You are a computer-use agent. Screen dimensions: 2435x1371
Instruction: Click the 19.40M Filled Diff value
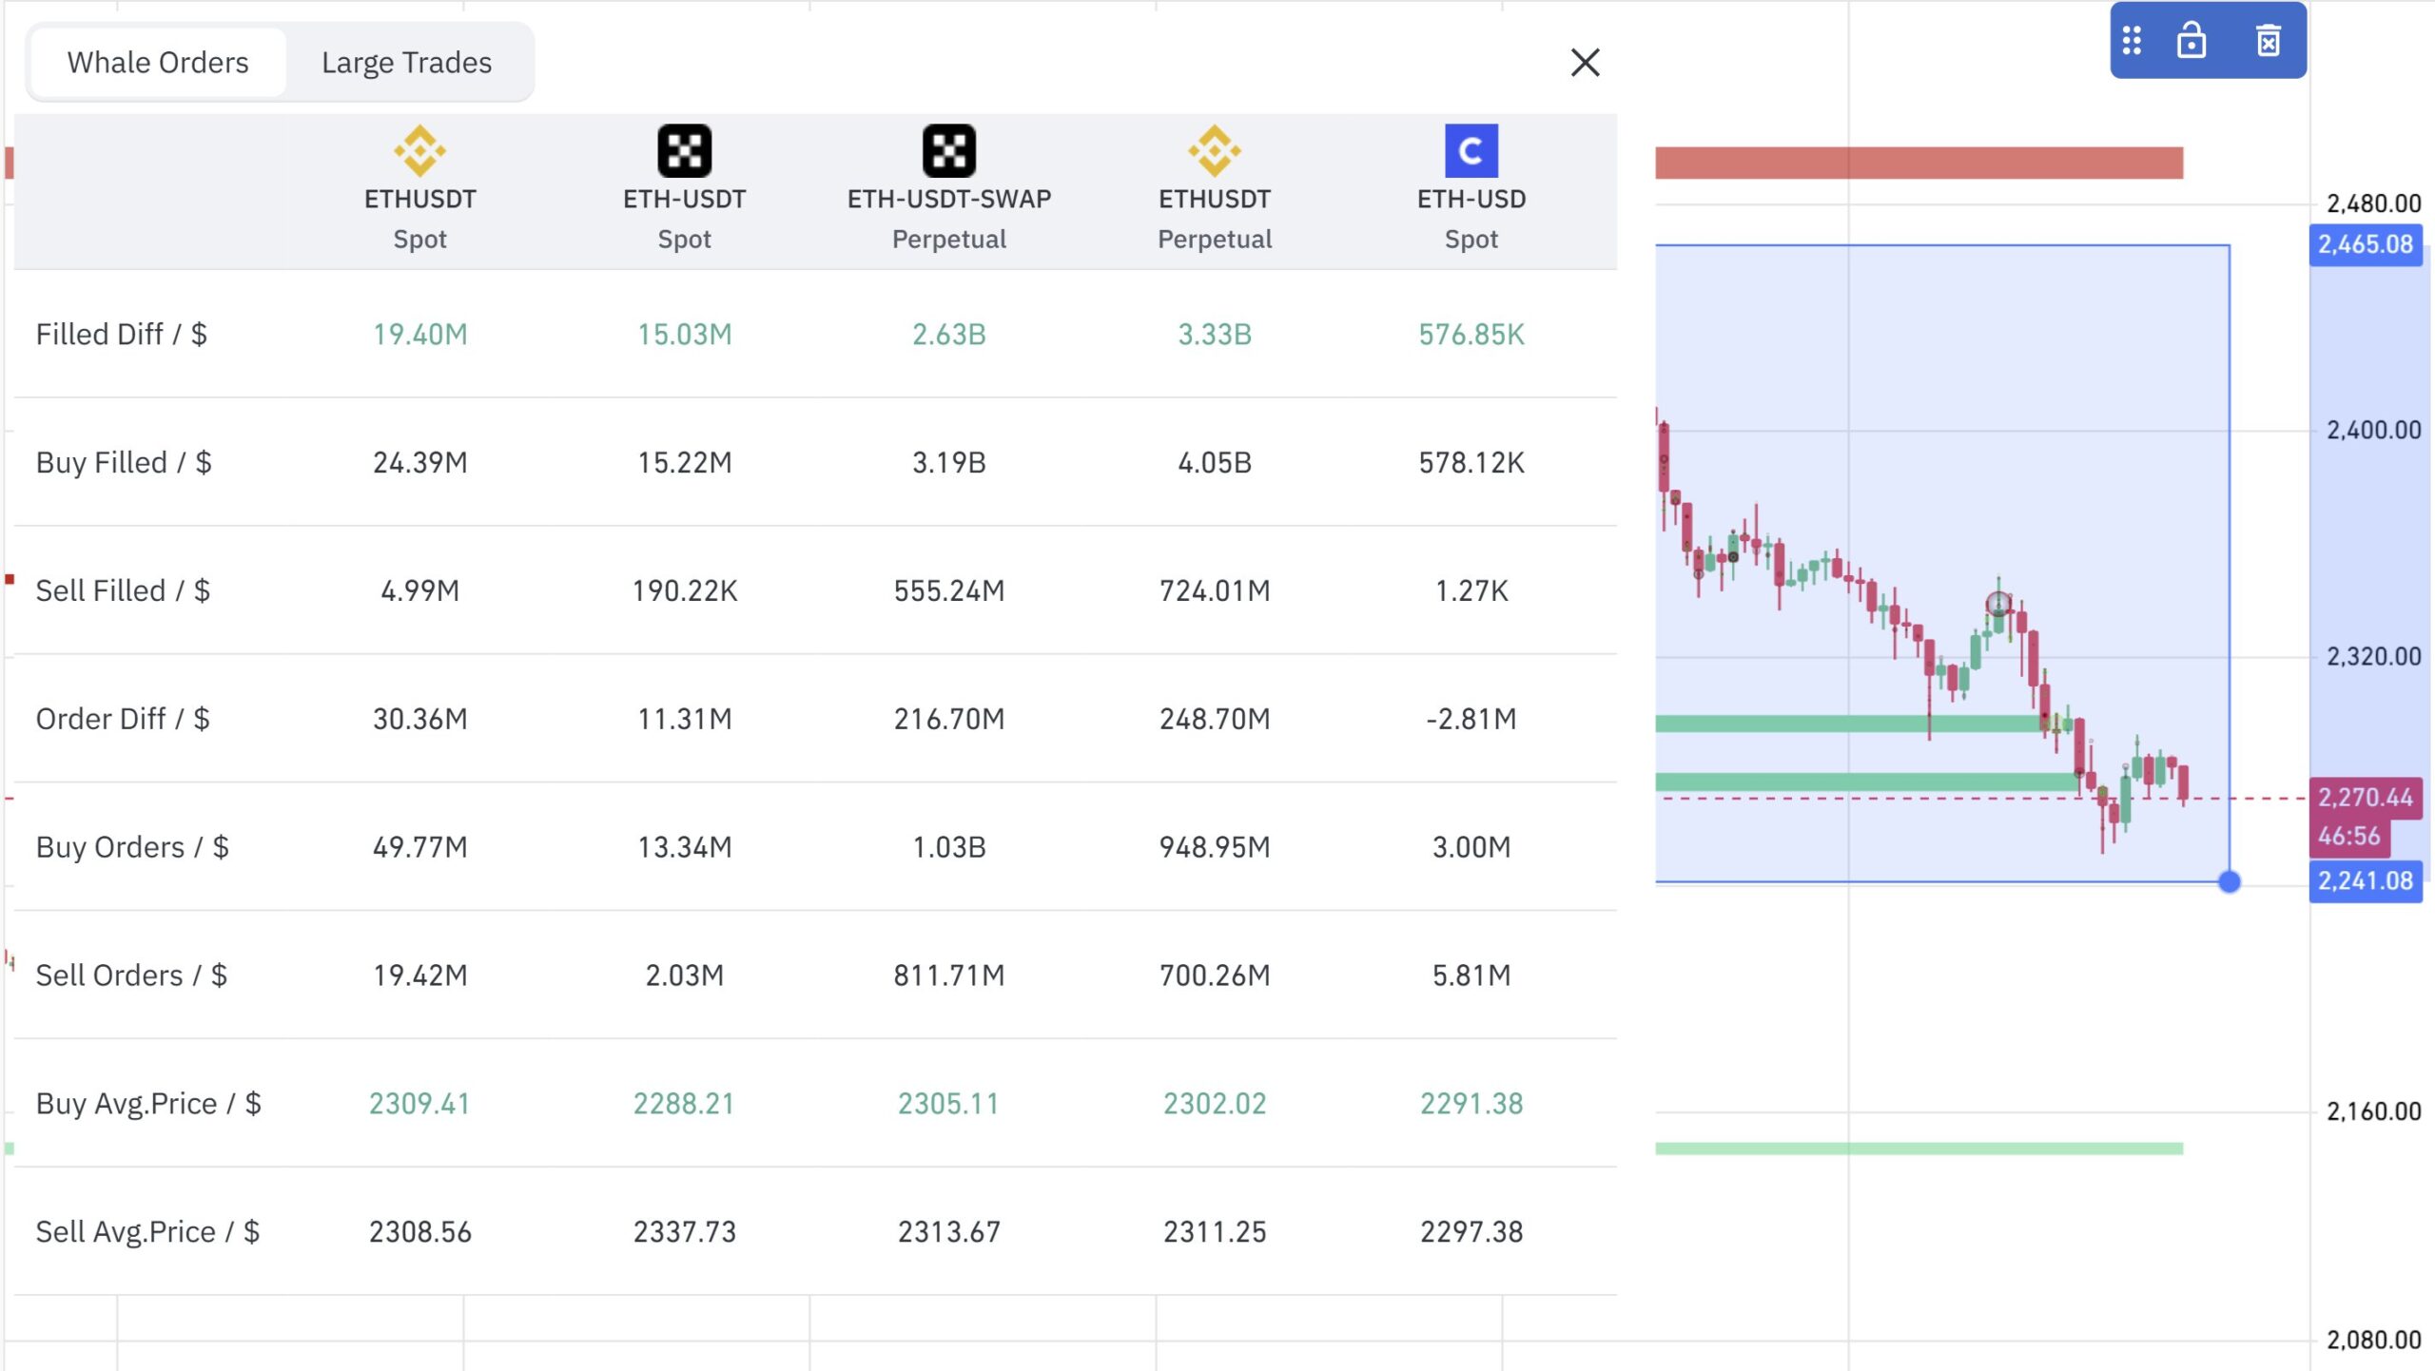tap(419, 335)
